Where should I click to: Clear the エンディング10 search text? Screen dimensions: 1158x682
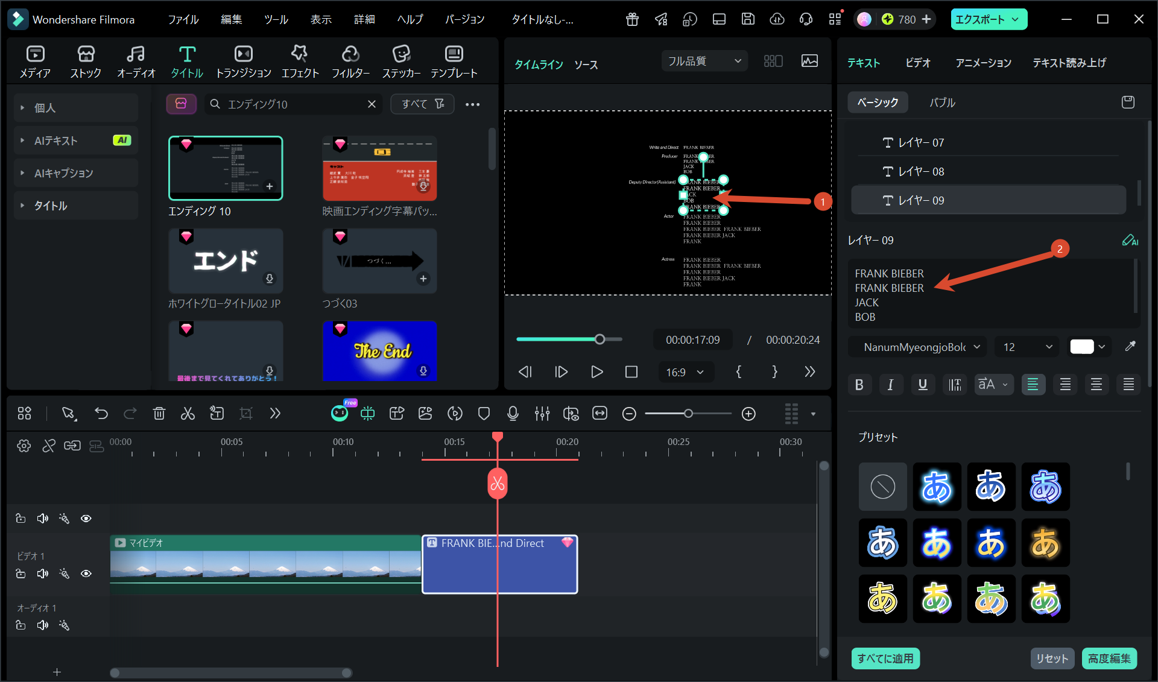coord(372,104)
